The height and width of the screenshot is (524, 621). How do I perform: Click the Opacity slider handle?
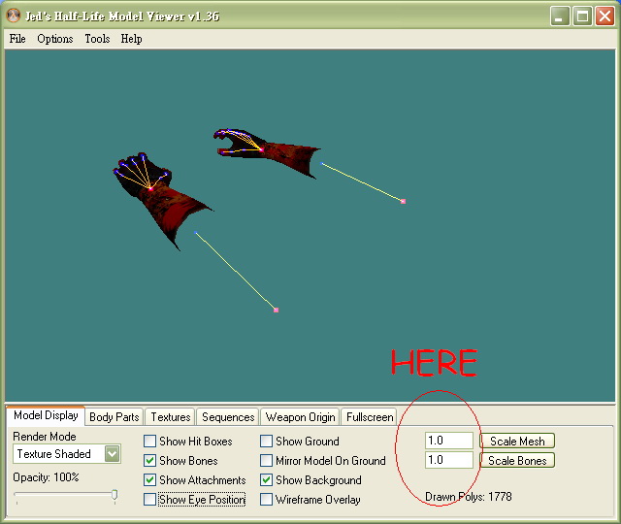pyautogui.click(x=114, y=495)
